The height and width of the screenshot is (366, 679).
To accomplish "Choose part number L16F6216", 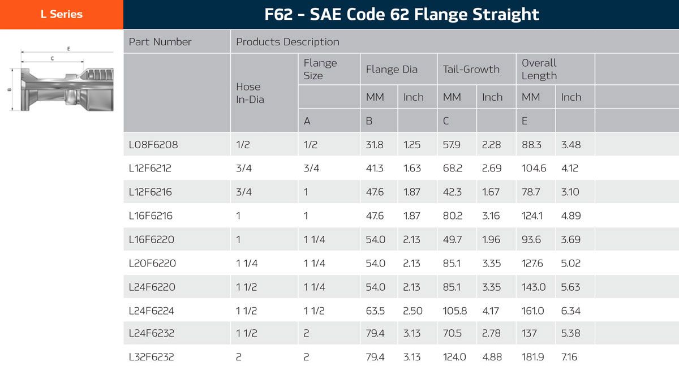I will pos(151,216).
